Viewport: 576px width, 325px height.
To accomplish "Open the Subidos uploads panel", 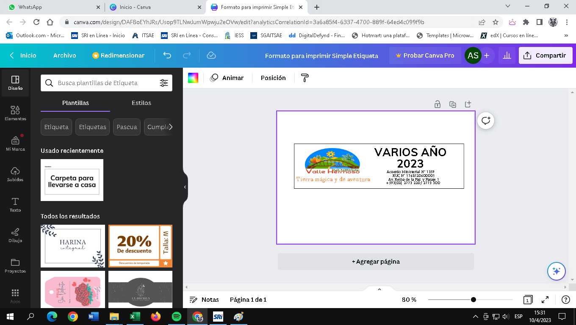I will (x=15, y=174).
